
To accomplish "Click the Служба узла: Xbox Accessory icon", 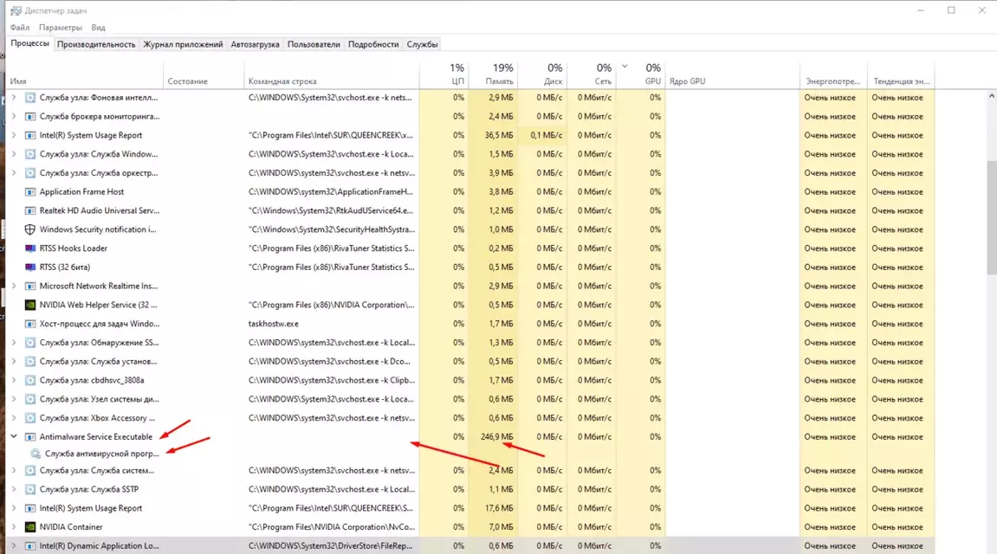I will [x=30, y=418].
